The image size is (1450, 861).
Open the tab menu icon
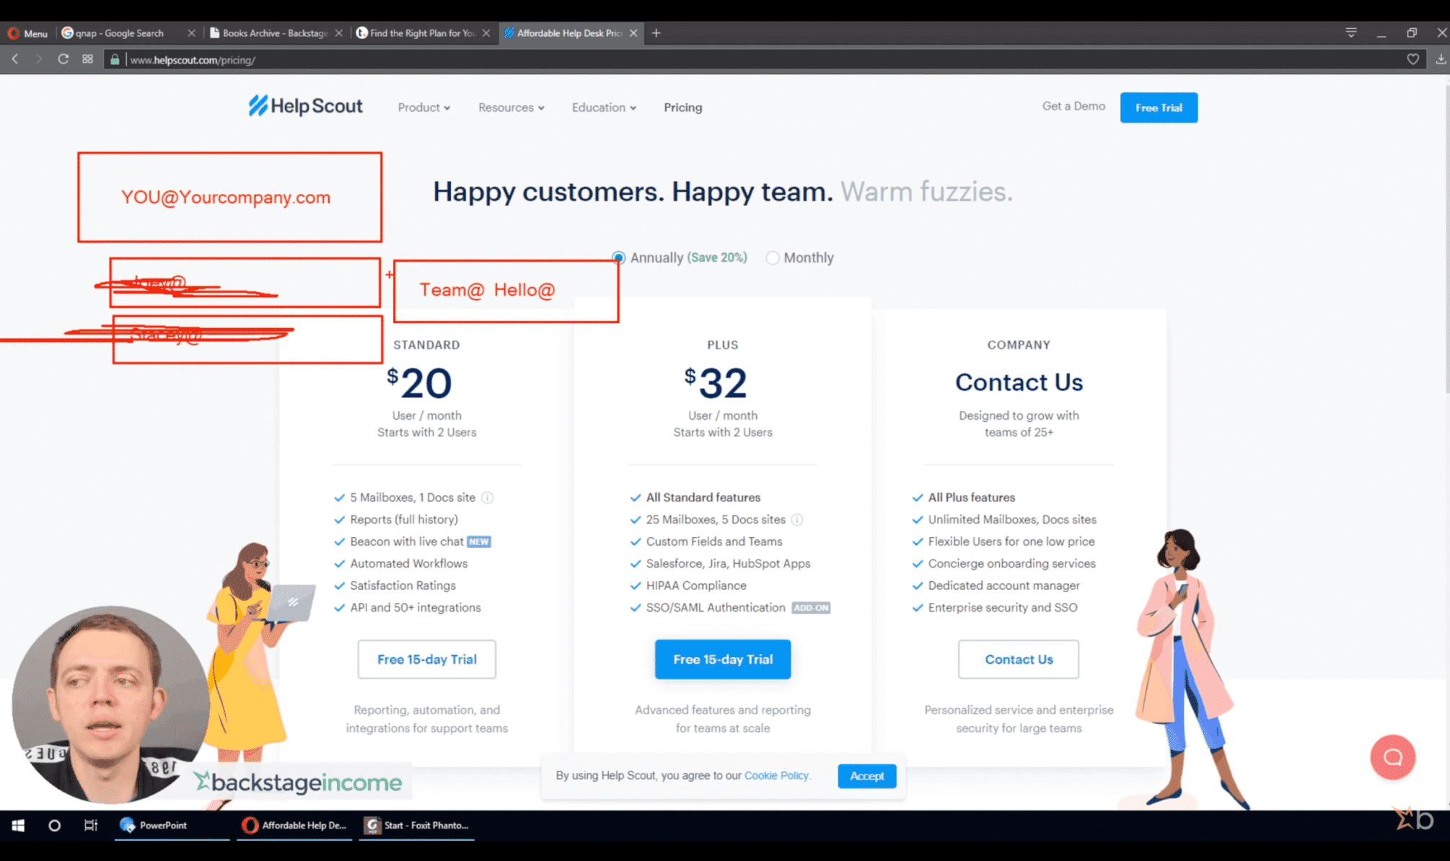coord(1351,32)
